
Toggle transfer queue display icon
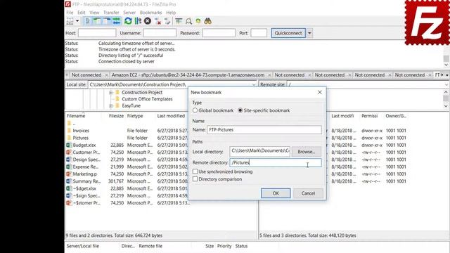tap(117, 21)
